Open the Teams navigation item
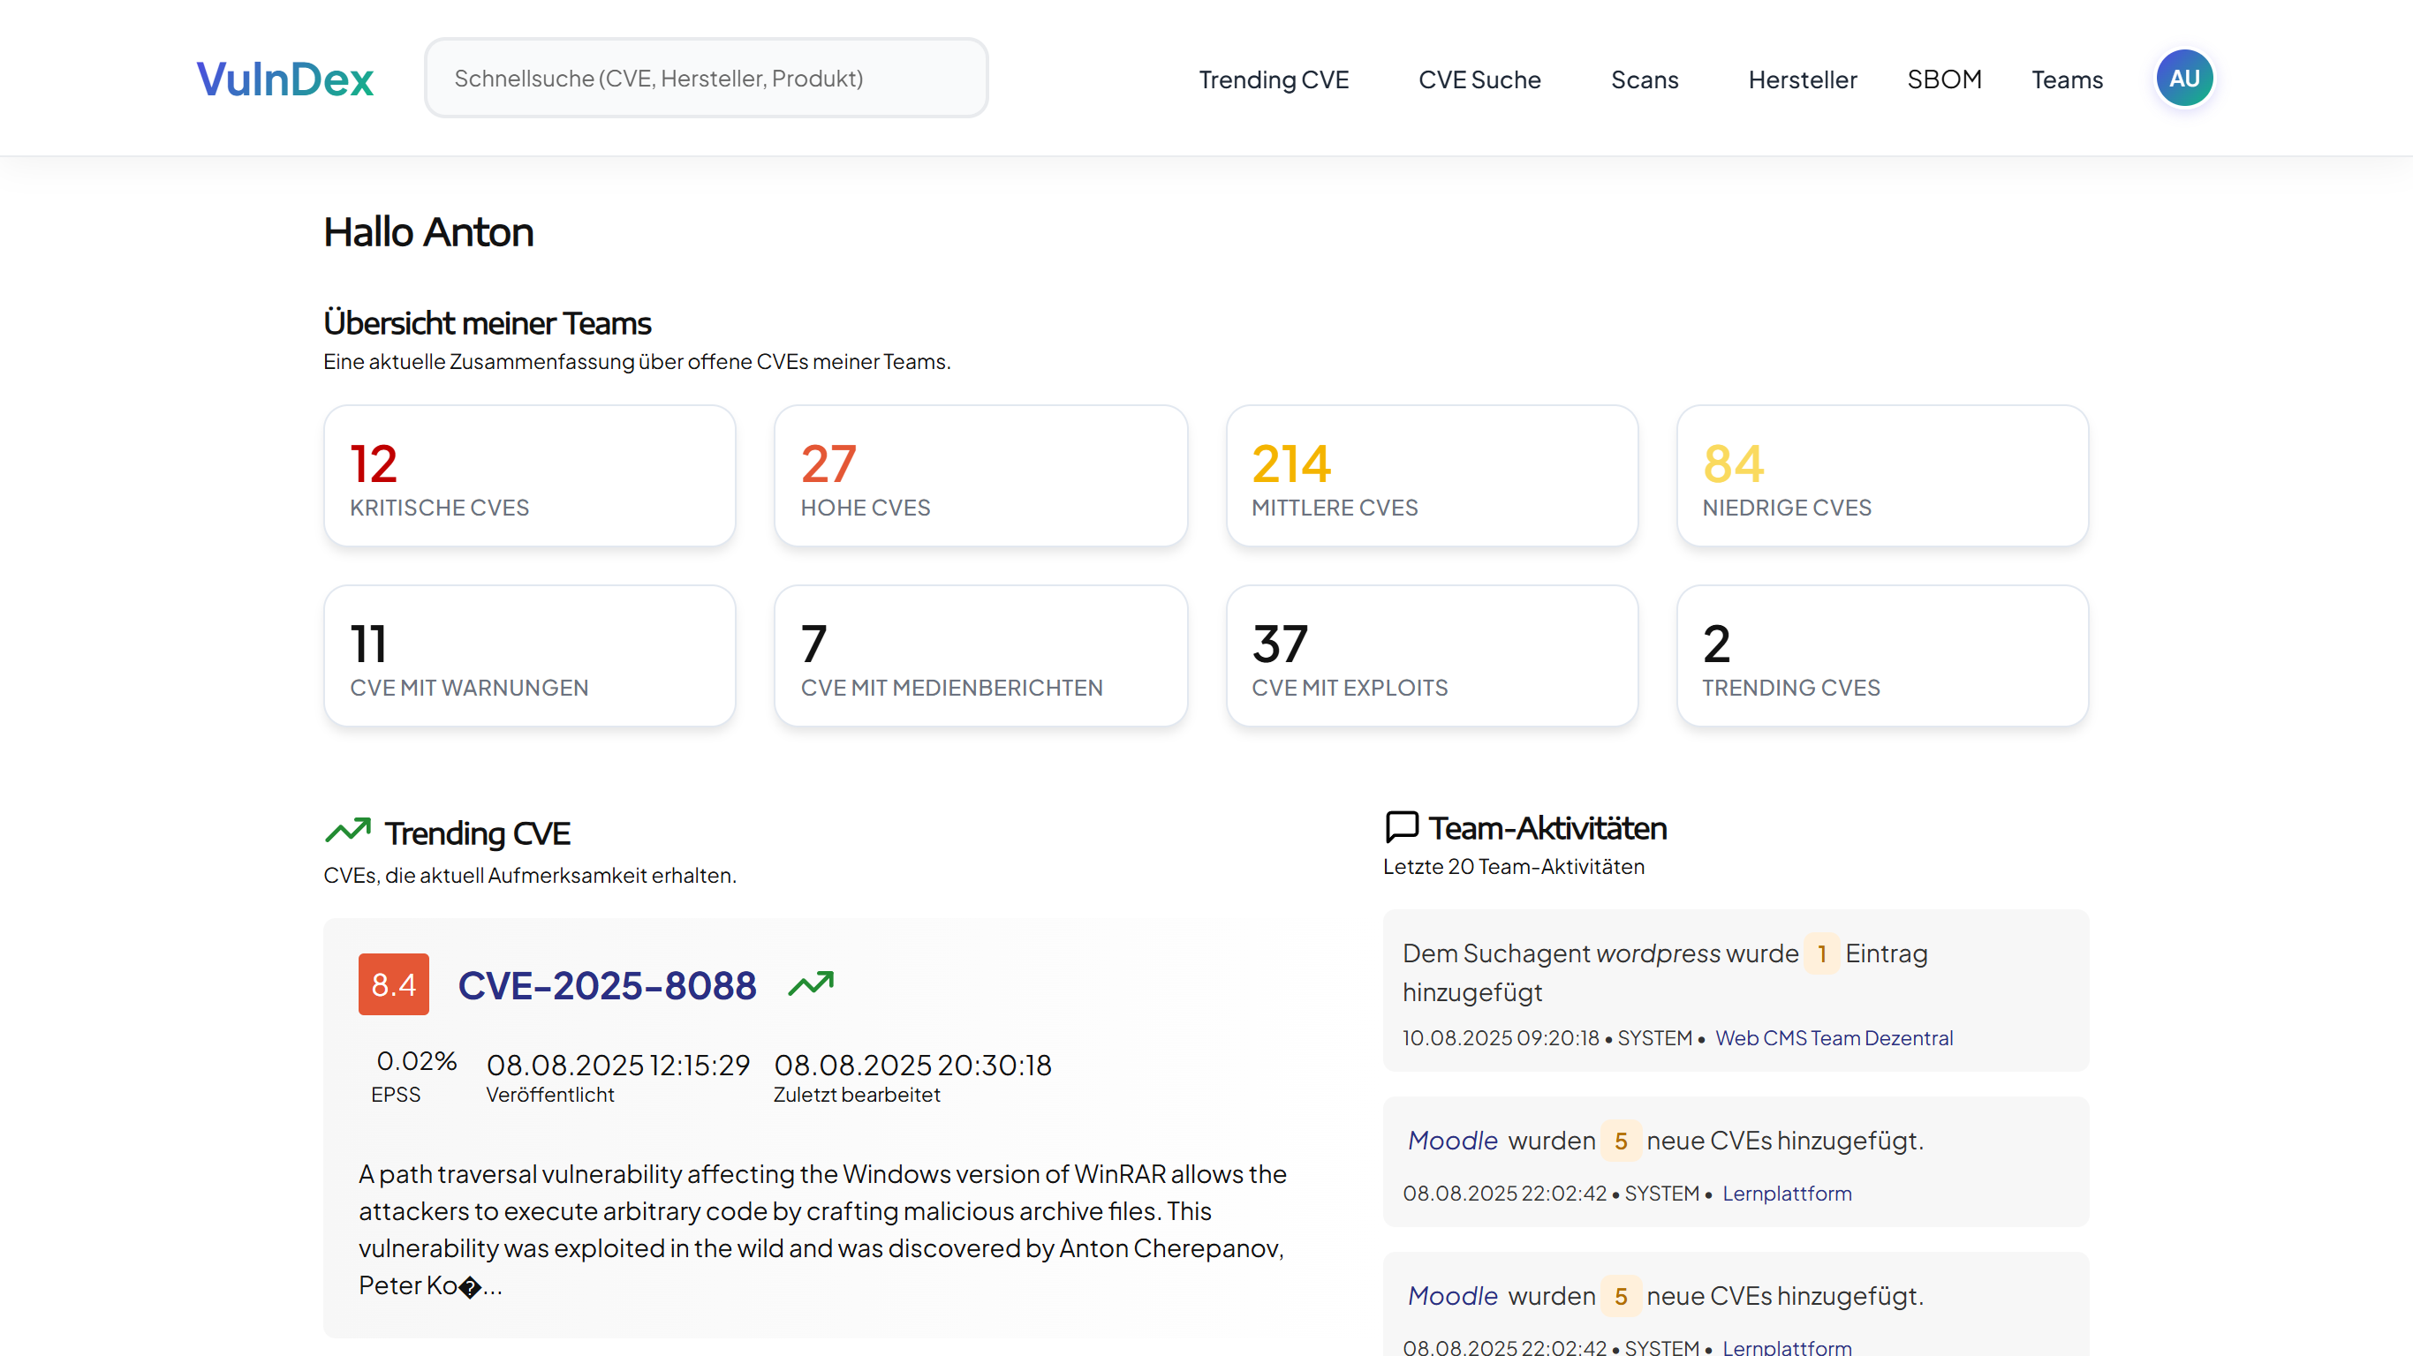 pos(2067,79)
